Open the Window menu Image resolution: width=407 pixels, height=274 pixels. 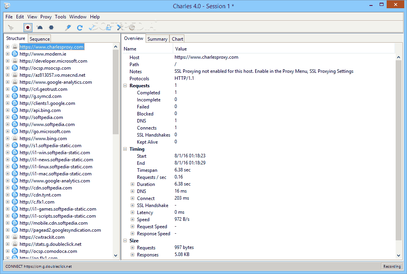78,16
